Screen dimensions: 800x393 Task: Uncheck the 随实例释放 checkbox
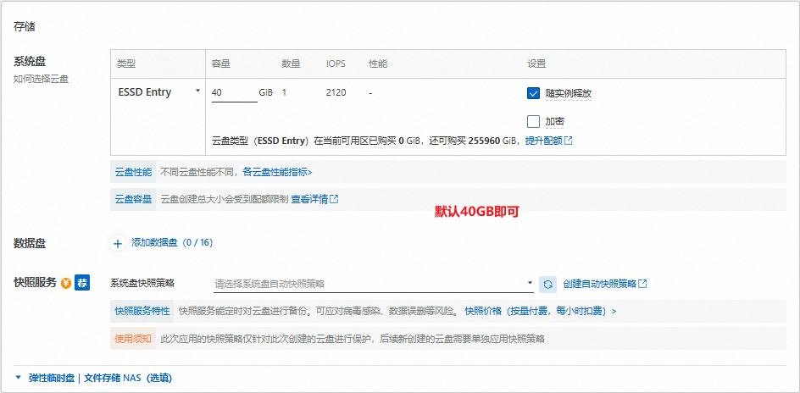pos(533,93)
